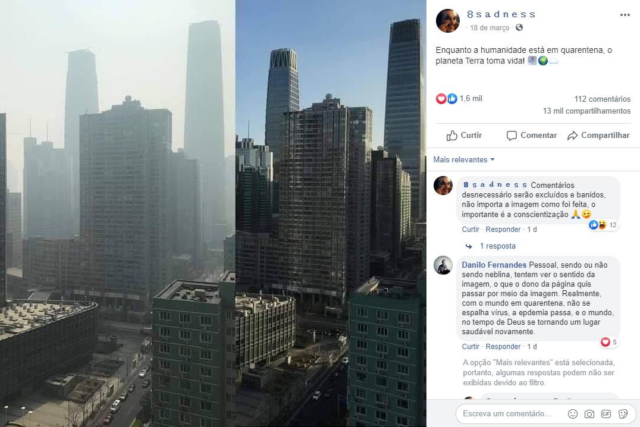
Task: Open the GIF picker in comment box
Action: click(606, 414)
